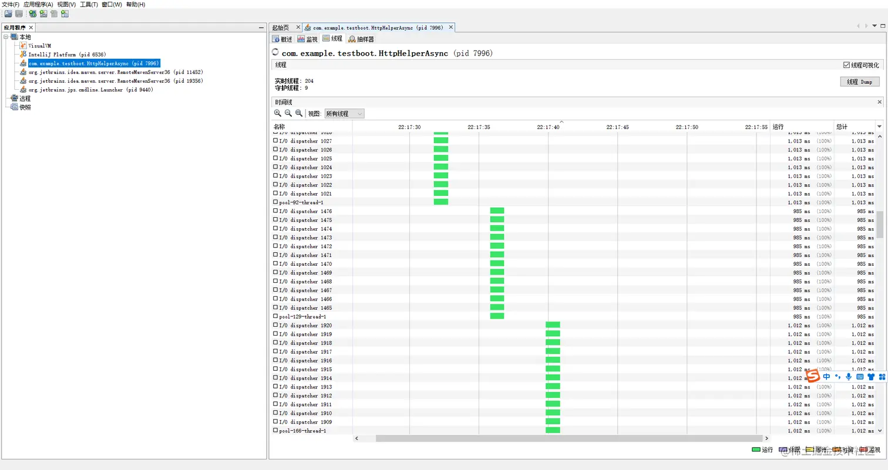The image size is (888, 470).
Task: Click the vertical thread list scrollbar thumb
Action: [x=879, y=225]
